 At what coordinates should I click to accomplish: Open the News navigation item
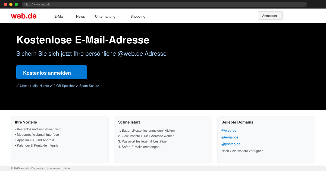coord(80,17)
